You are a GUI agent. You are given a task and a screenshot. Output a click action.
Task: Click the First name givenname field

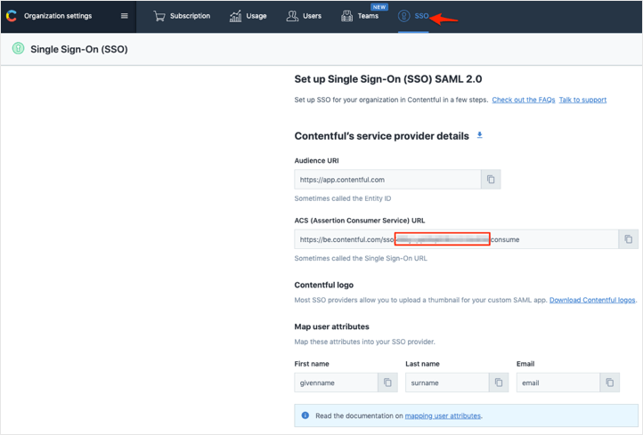337,383
